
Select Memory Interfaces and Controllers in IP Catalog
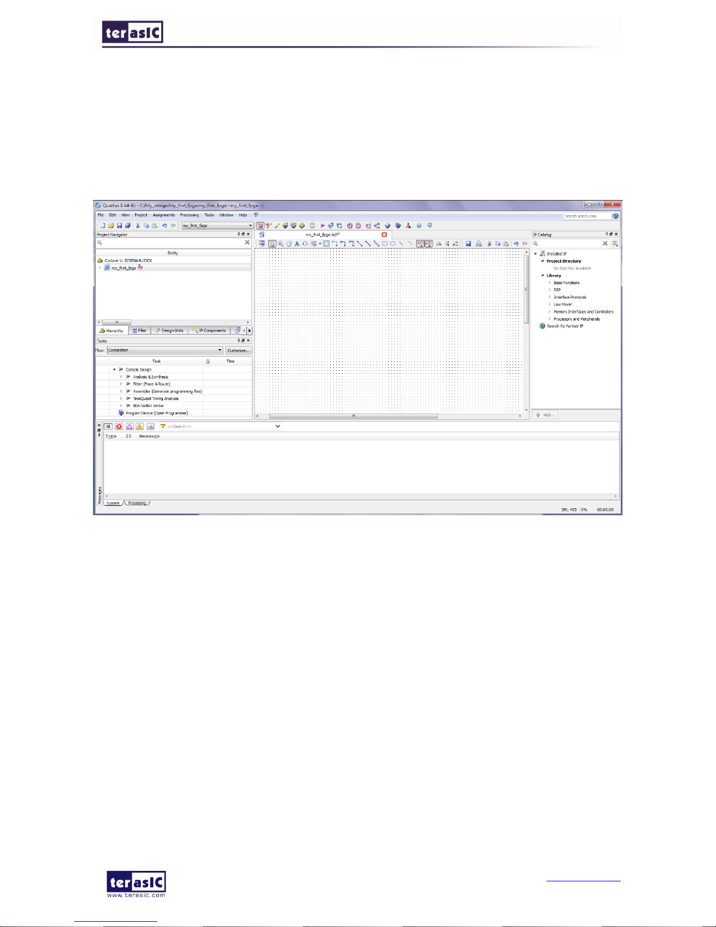point(583,312)
